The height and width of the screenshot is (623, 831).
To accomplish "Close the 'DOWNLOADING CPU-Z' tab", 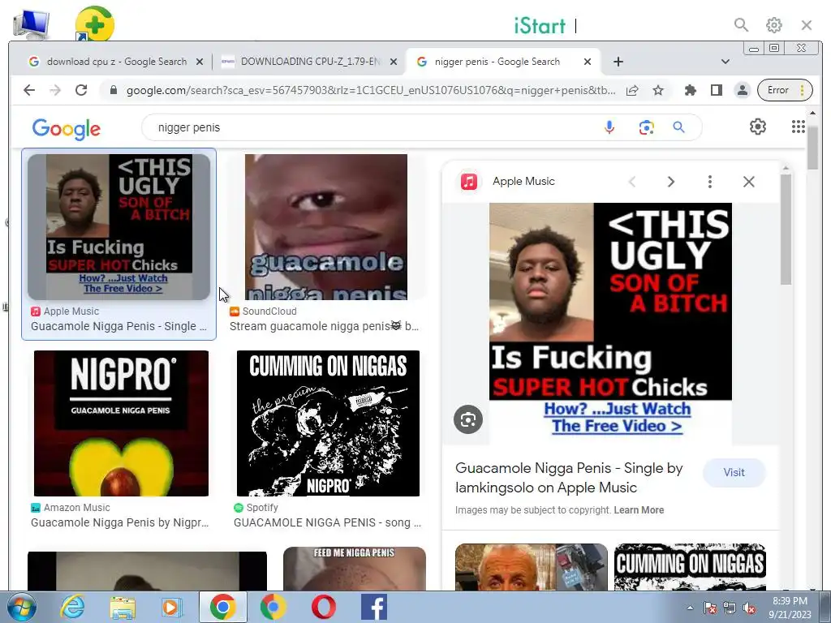I will coord(394,62).
